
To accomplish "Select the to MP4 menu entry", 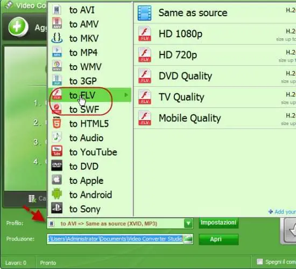I will (x=90, y=52).
